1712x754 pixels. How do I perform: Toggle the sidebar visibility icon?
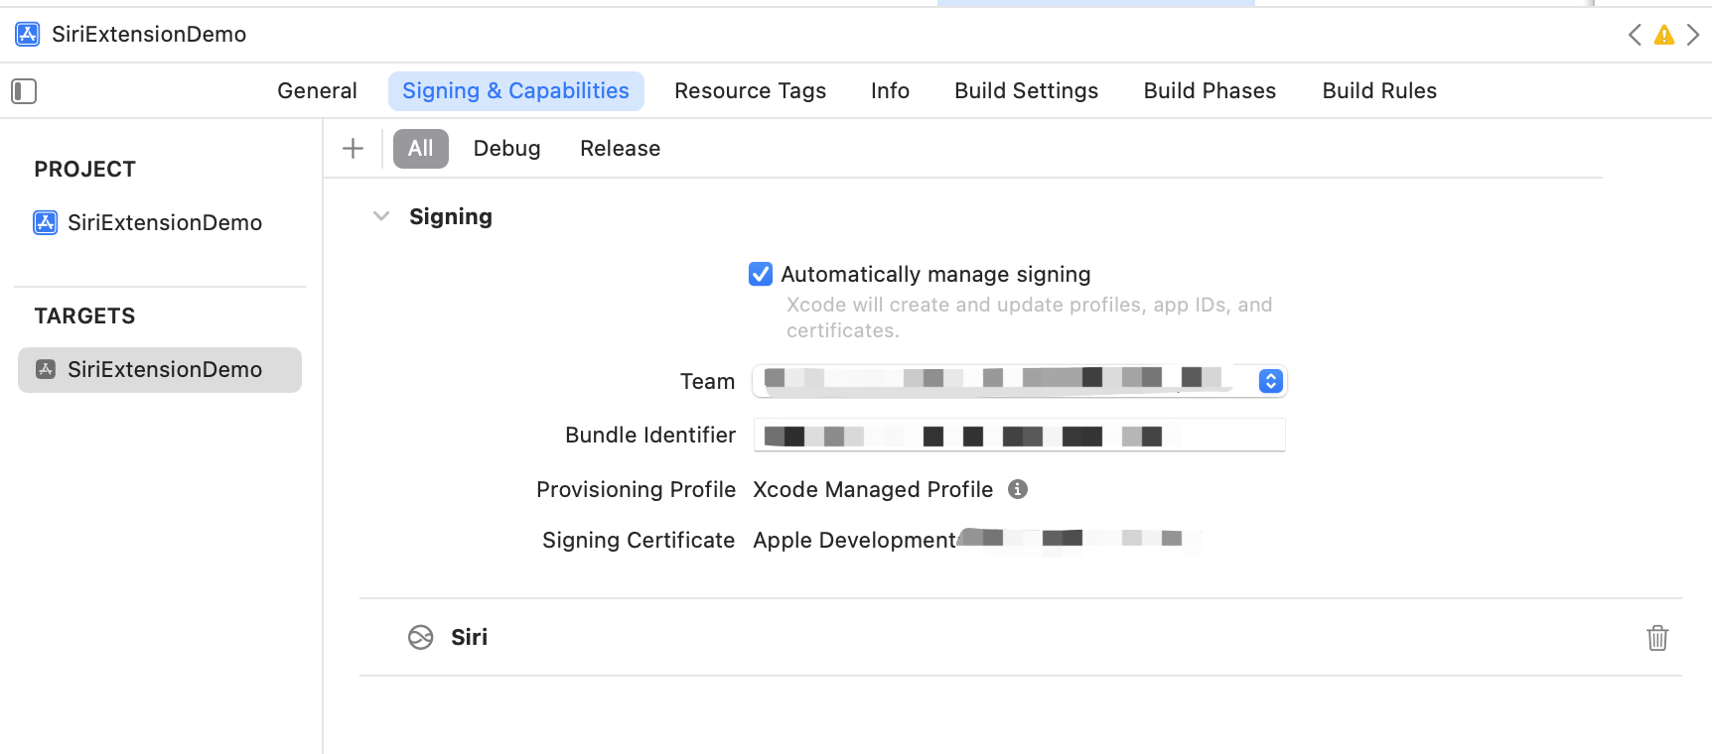24,91
